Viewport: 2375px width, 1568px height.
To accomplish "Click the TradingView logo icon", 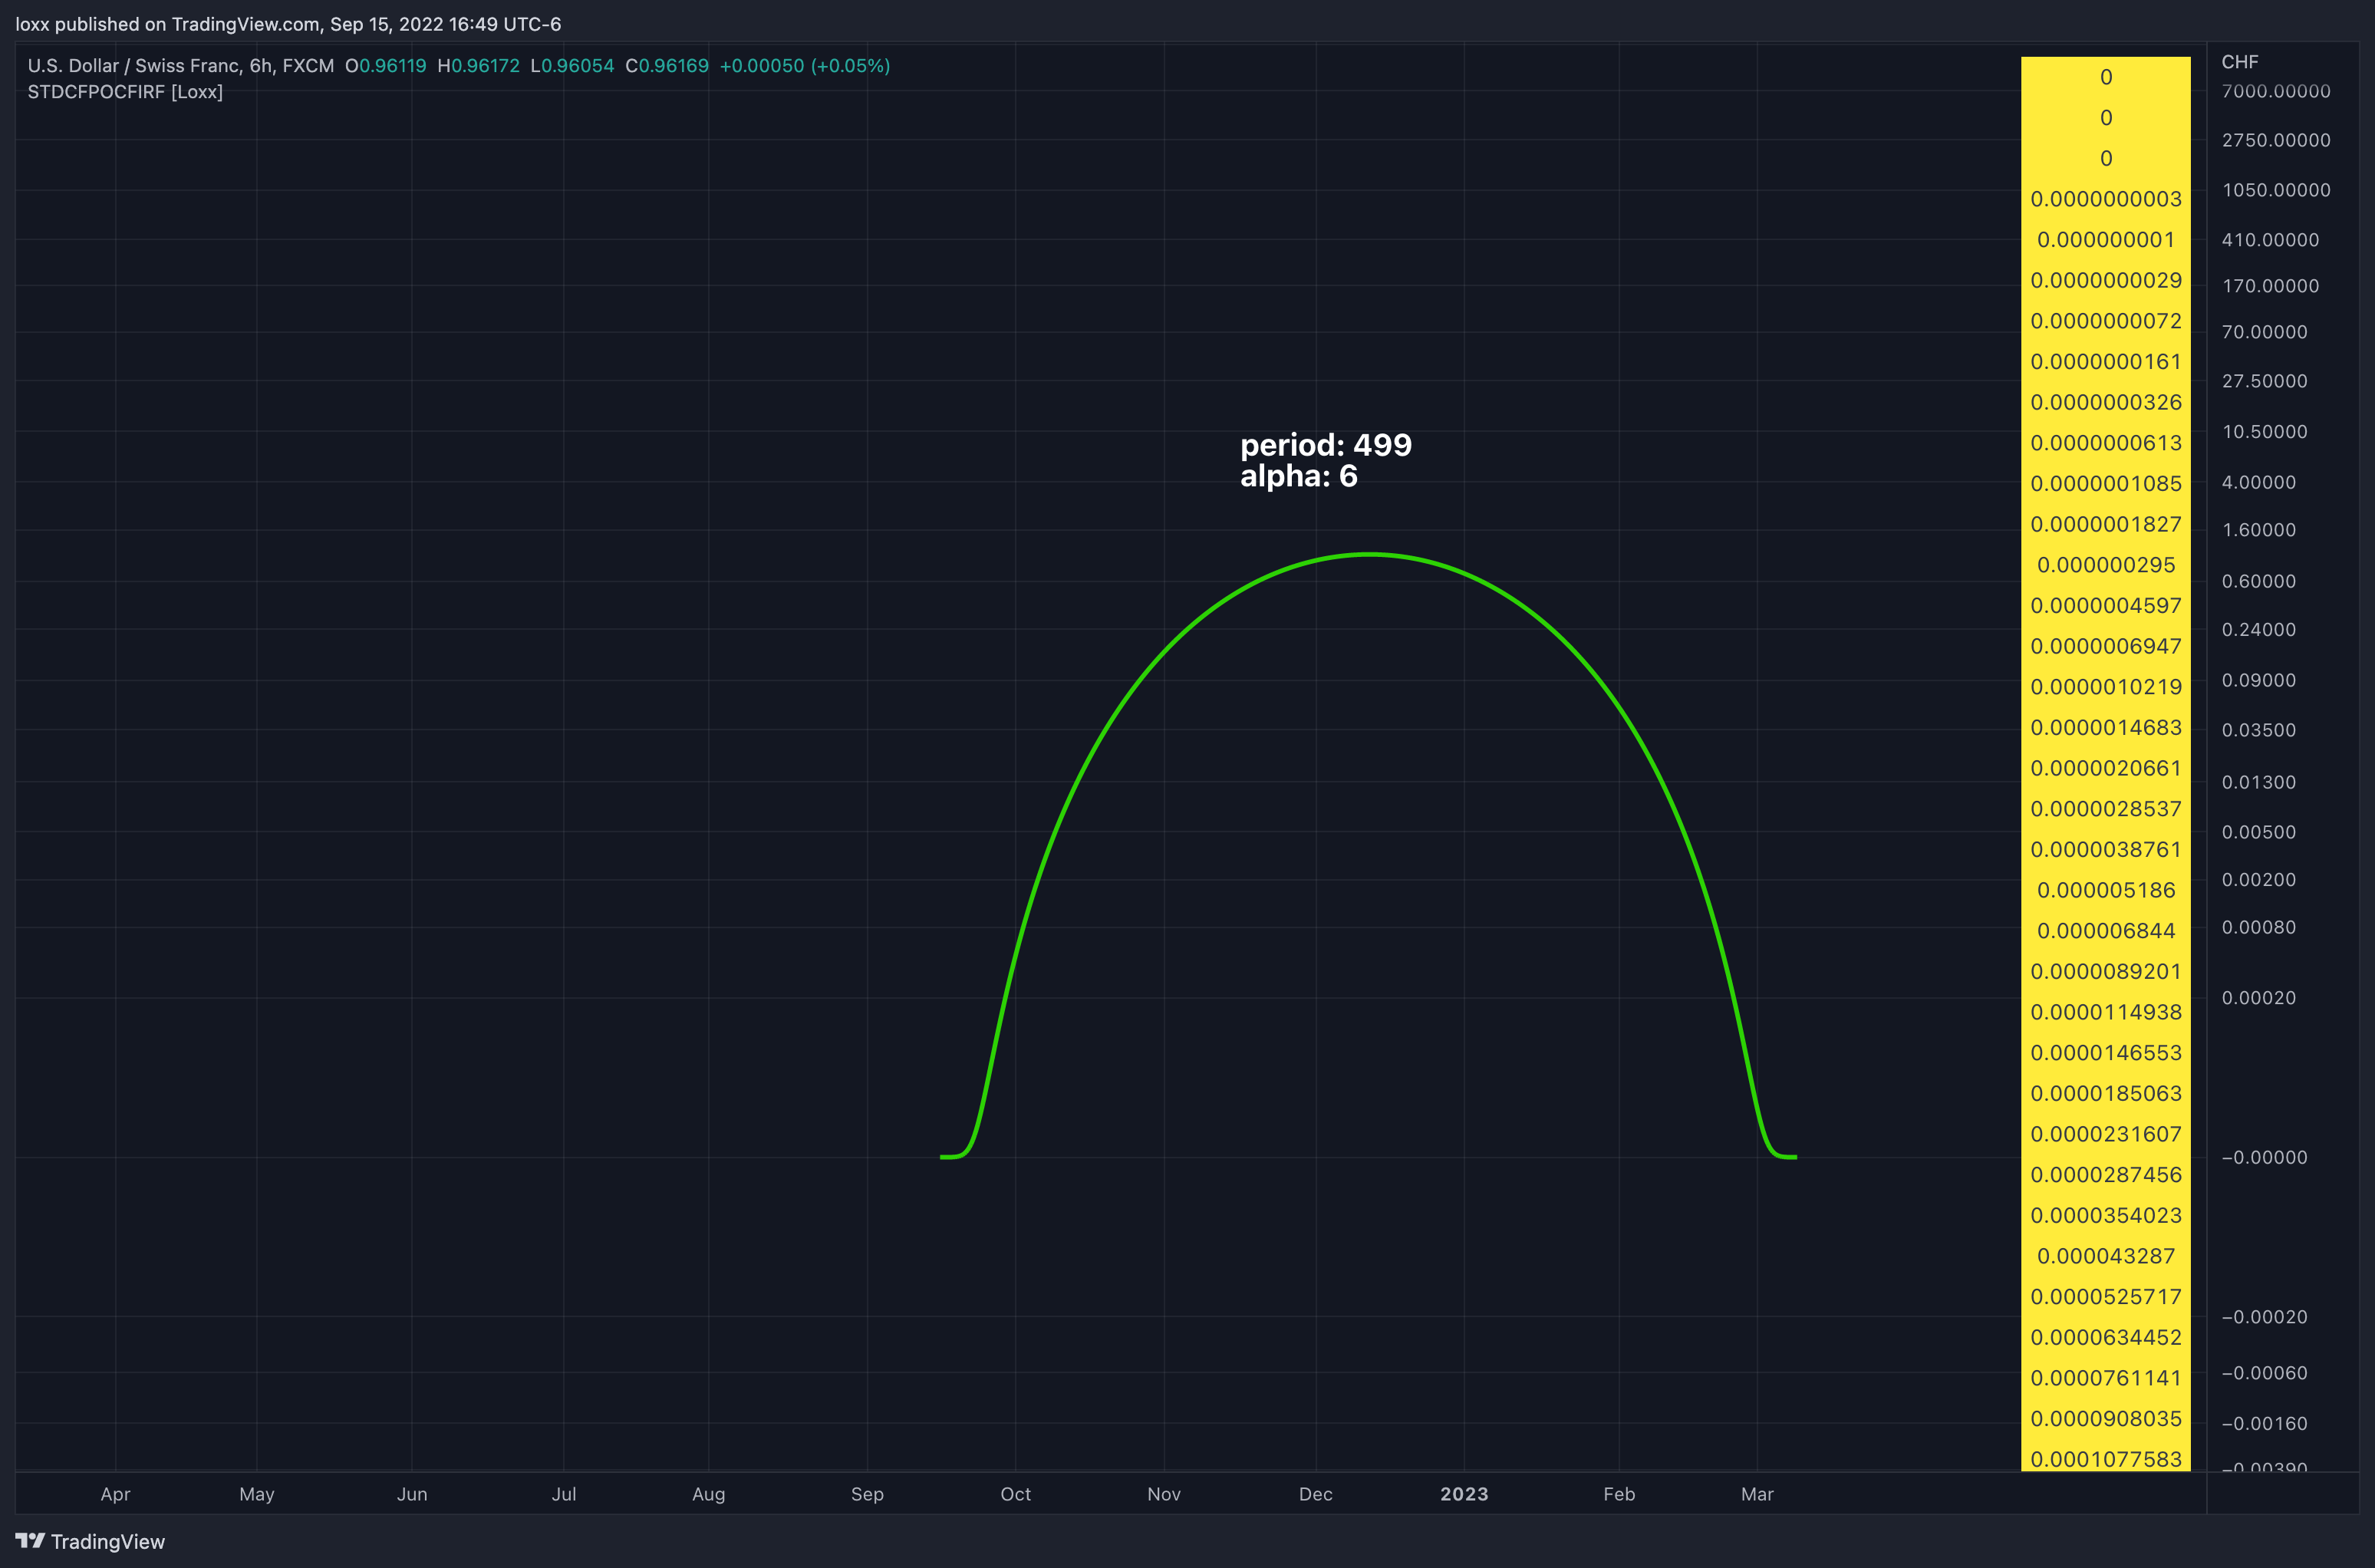I will click(30, 1541).
